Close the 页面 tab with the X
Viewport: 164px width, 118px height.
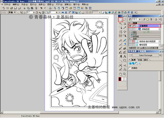[x=15, y=12]
